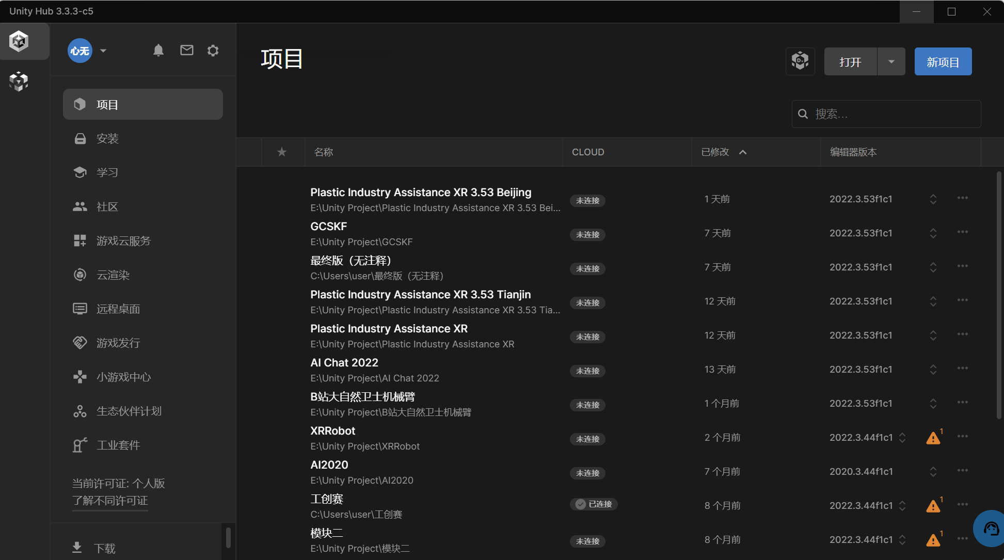The image size is (1004, 560).
Task: Open 社区 (Community) sidebar item
Action: (107, 206)
